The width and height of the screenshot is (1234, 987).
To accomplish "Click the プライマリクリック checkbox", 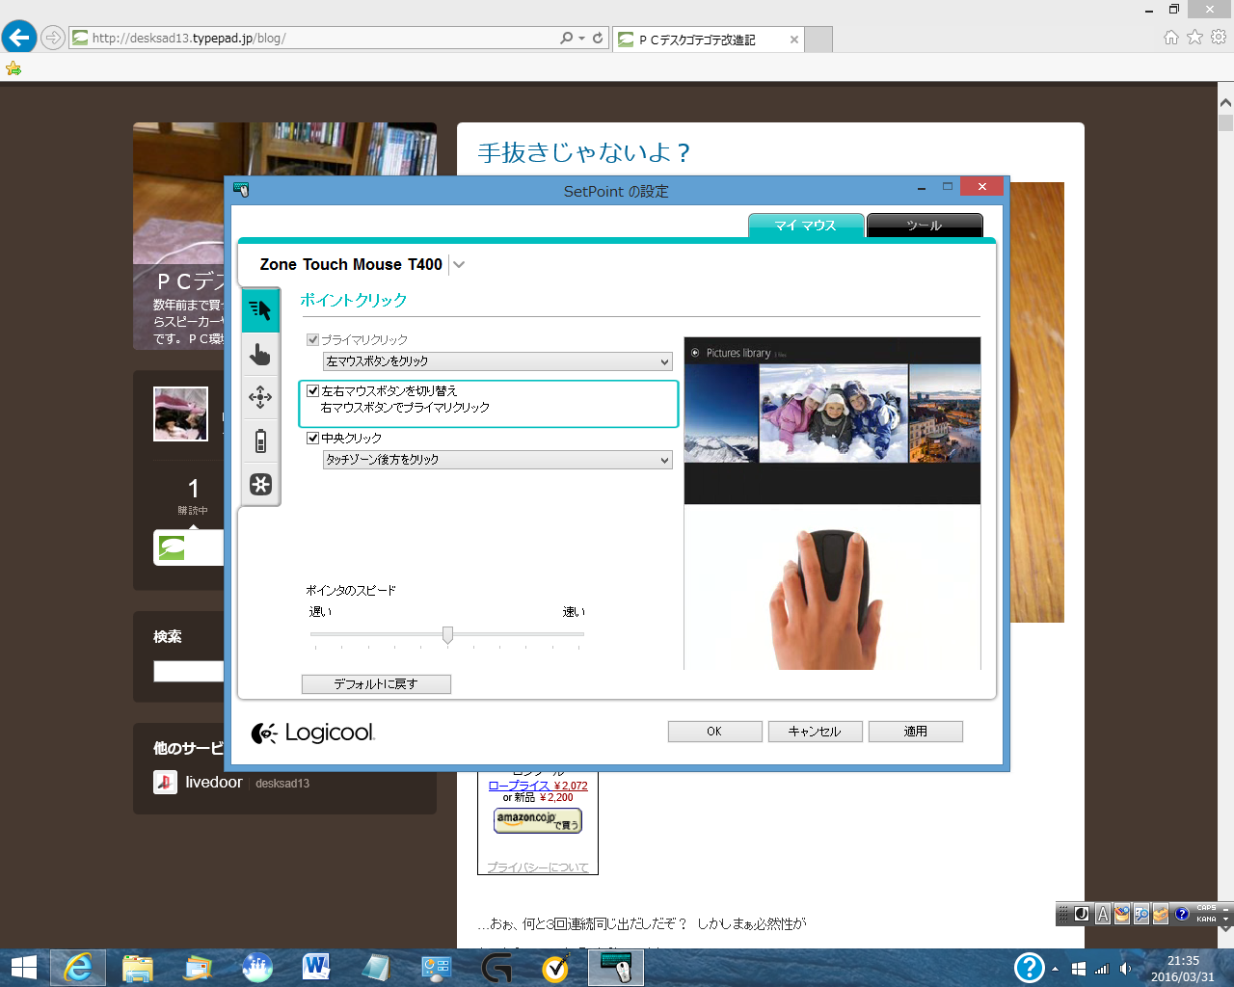I will pos(312,340).
